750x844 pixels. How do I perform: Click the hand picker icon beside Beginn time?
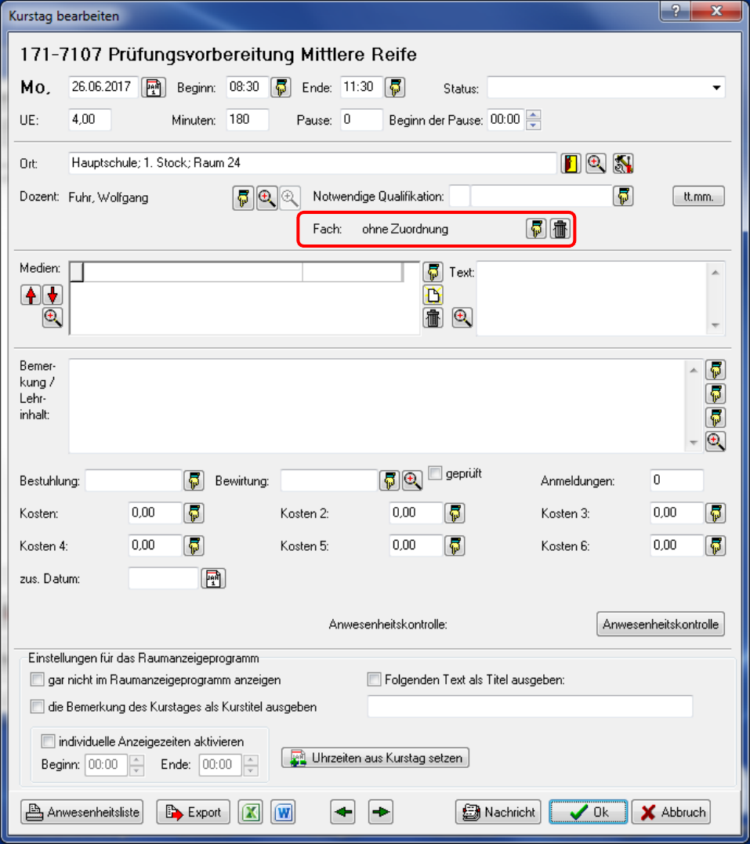click(281, 87)
